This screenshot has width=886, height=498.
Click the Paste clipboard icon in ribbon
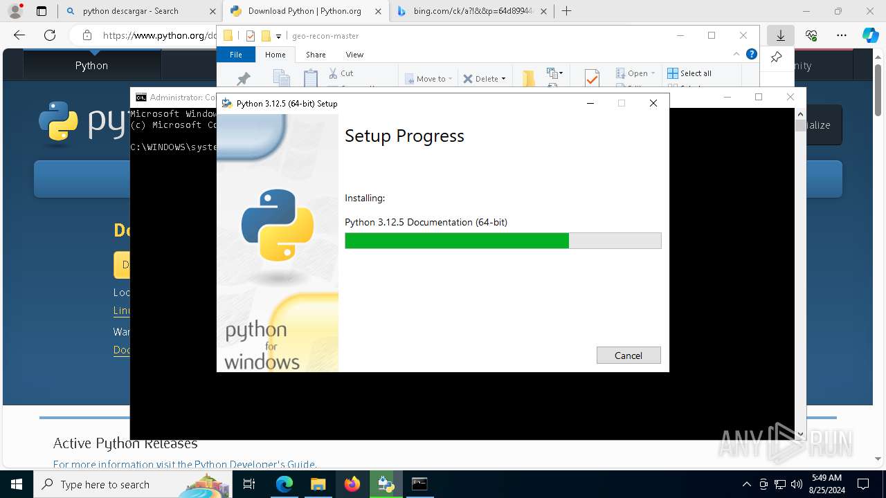pos(310,78)
